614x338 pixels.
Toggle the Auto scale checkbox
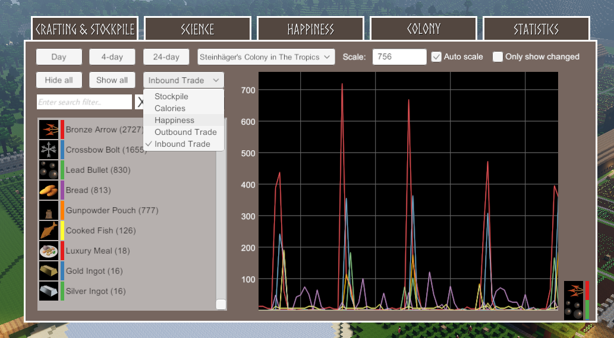pyautogui.click(x=436, y=56)
